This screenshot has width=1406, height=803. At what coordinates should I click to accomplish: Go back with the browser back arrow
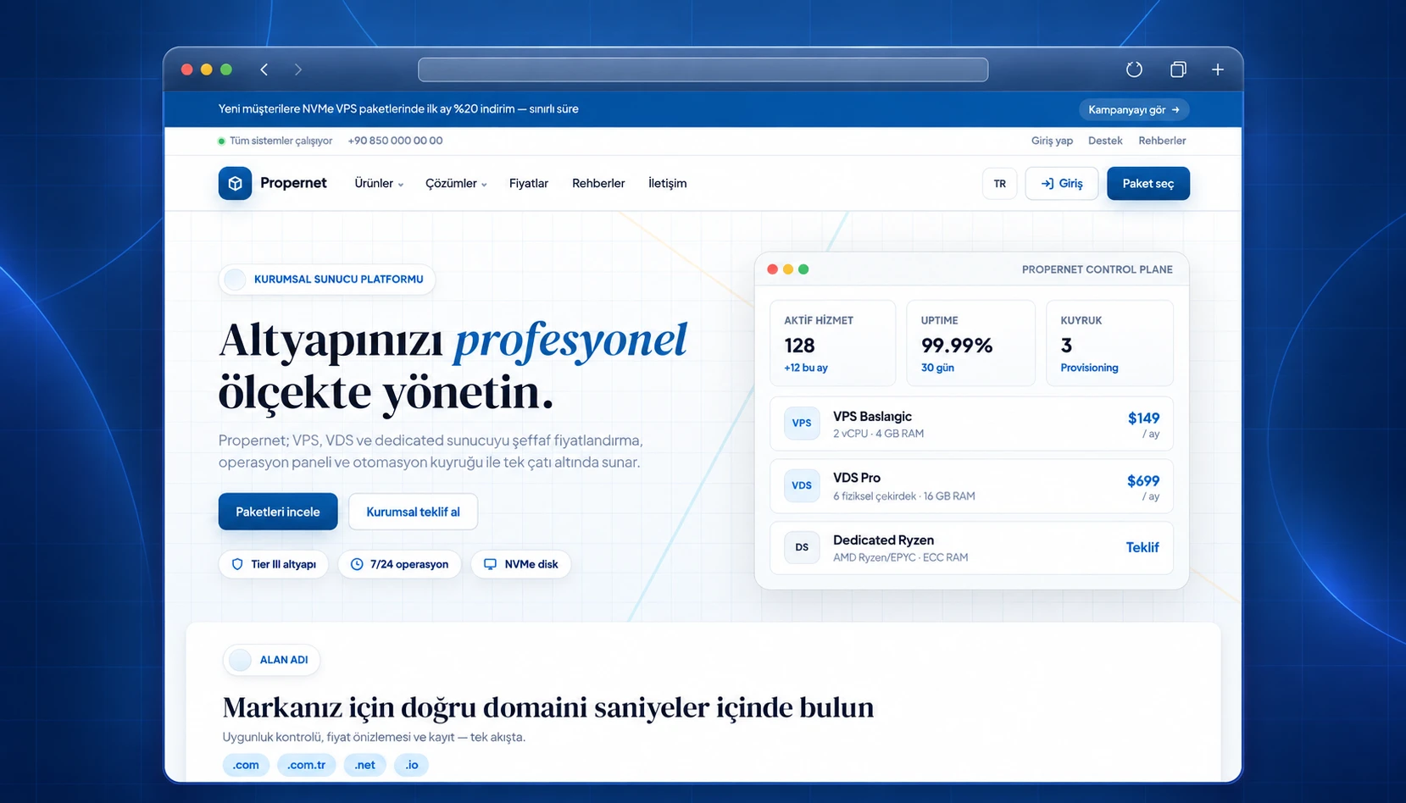[264, 69]
